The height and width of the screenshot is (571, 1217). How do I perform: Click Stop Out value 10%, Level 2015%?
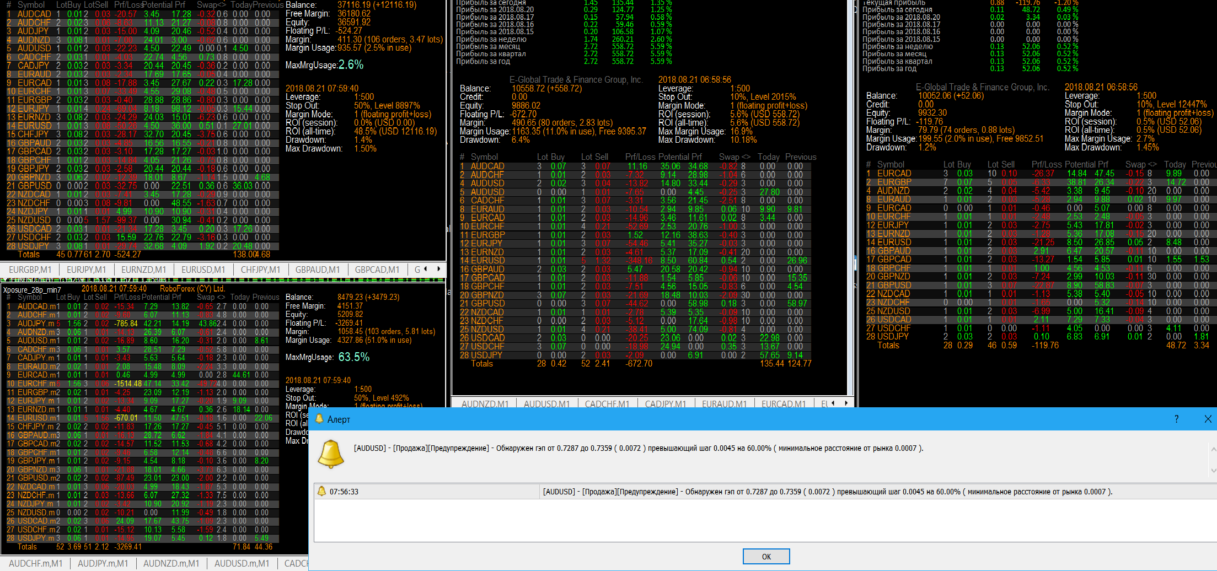(763, 97)
